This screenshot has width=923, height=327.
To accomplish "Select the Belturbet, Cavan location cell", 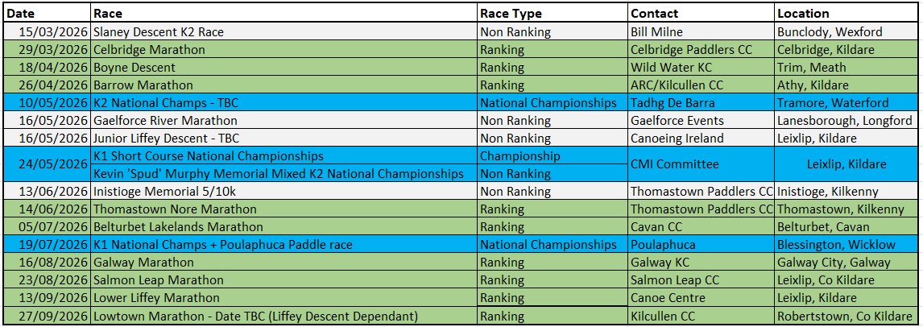I will click(x=846, y=227).
